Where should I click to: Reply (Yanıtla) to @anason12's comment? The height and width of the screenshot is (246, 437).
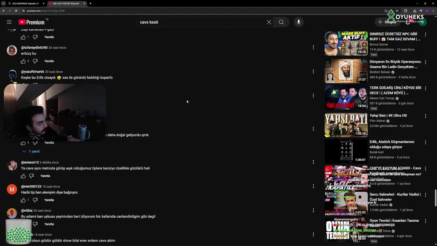pyautogui.click(x=45, y=176)
